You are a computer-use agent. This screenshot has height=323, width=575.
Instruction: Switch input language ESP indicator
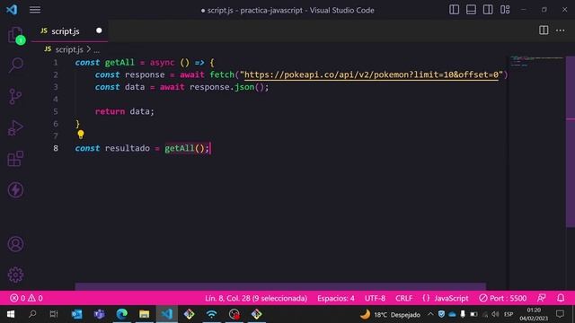point(509,314)
